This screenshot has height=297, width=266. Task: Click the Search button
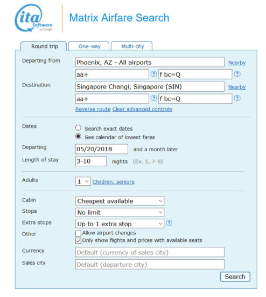click(235, 276)
